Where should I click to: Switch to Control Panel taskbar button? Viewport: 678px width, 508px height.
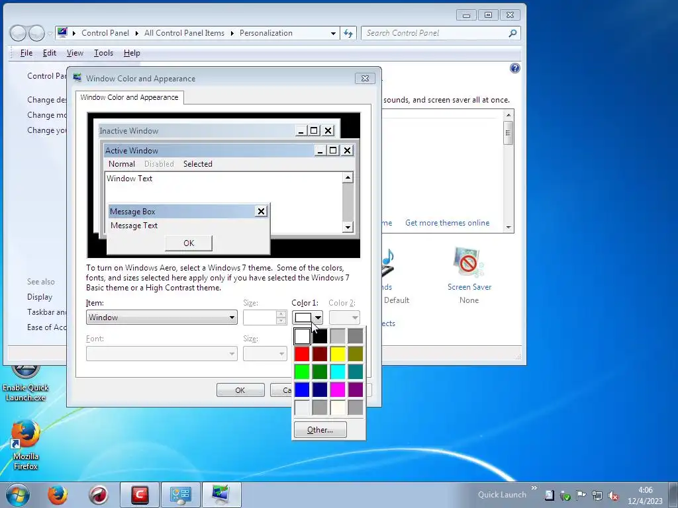click(180, 495)
